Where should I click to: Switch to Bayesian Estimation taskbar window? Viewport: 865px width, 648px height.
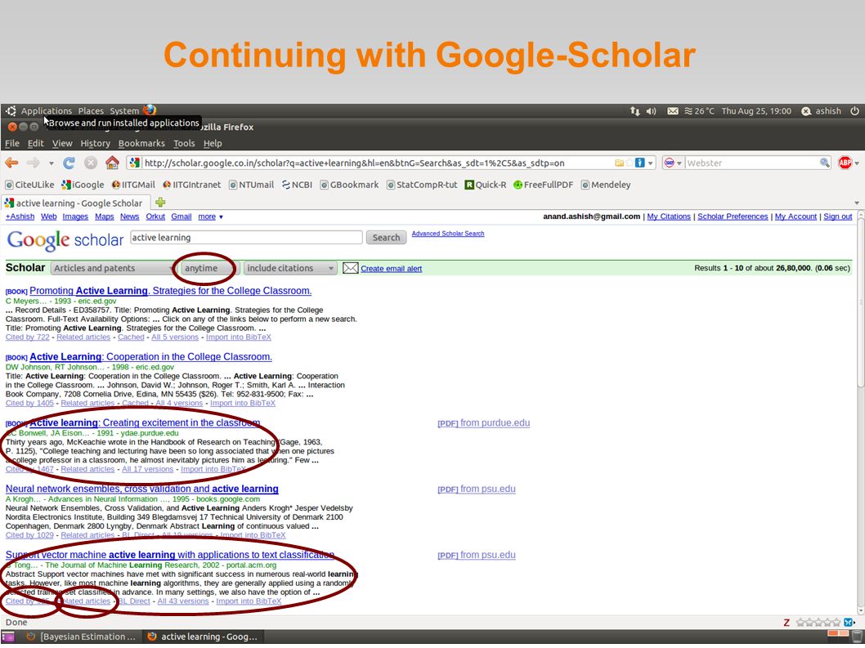[82, 637]
